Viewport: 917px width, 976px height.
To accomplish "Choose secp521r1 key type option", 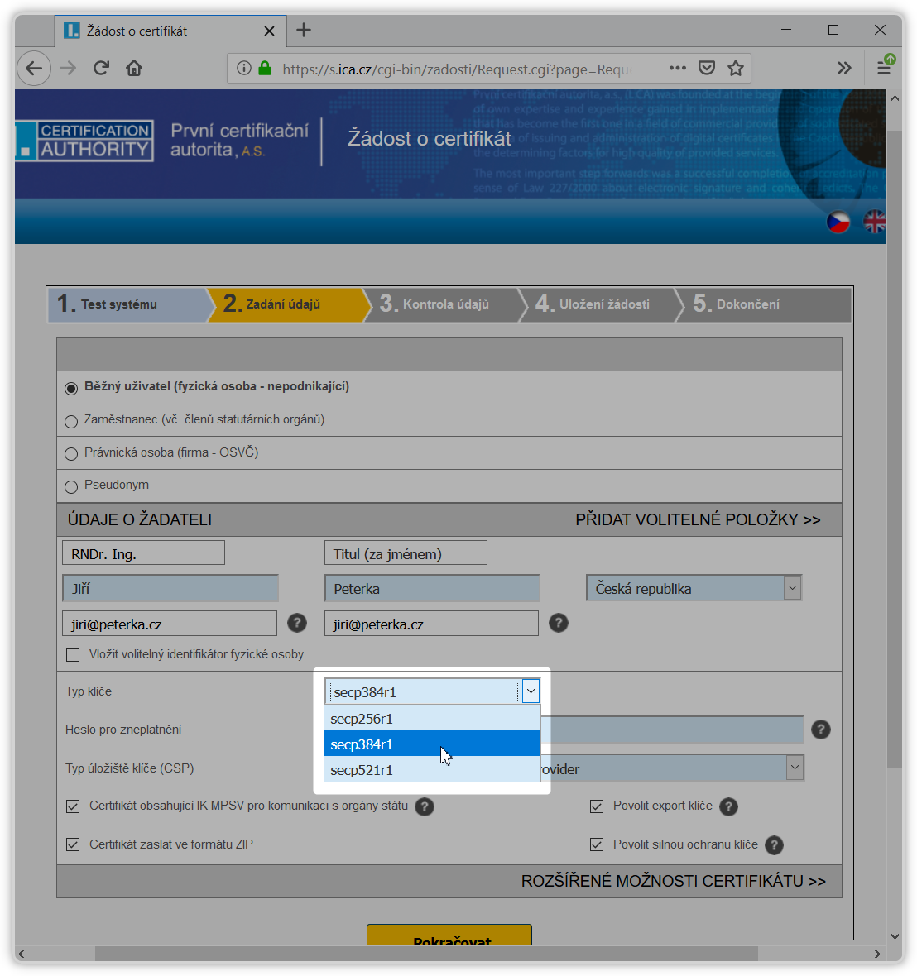I will (432, 770).
